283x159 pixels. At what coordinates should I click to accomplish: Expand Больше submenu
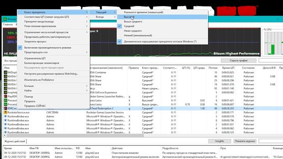click(54, 86)
